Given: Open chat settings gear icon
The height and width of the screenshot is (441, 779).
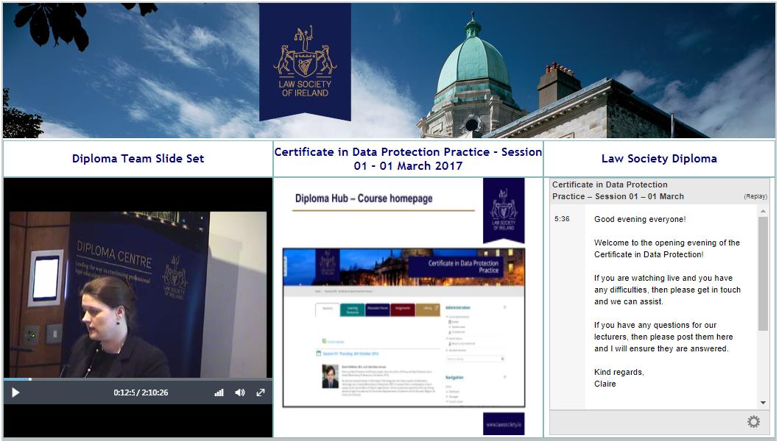Looking at the screenshot, I should click(753, 421).
